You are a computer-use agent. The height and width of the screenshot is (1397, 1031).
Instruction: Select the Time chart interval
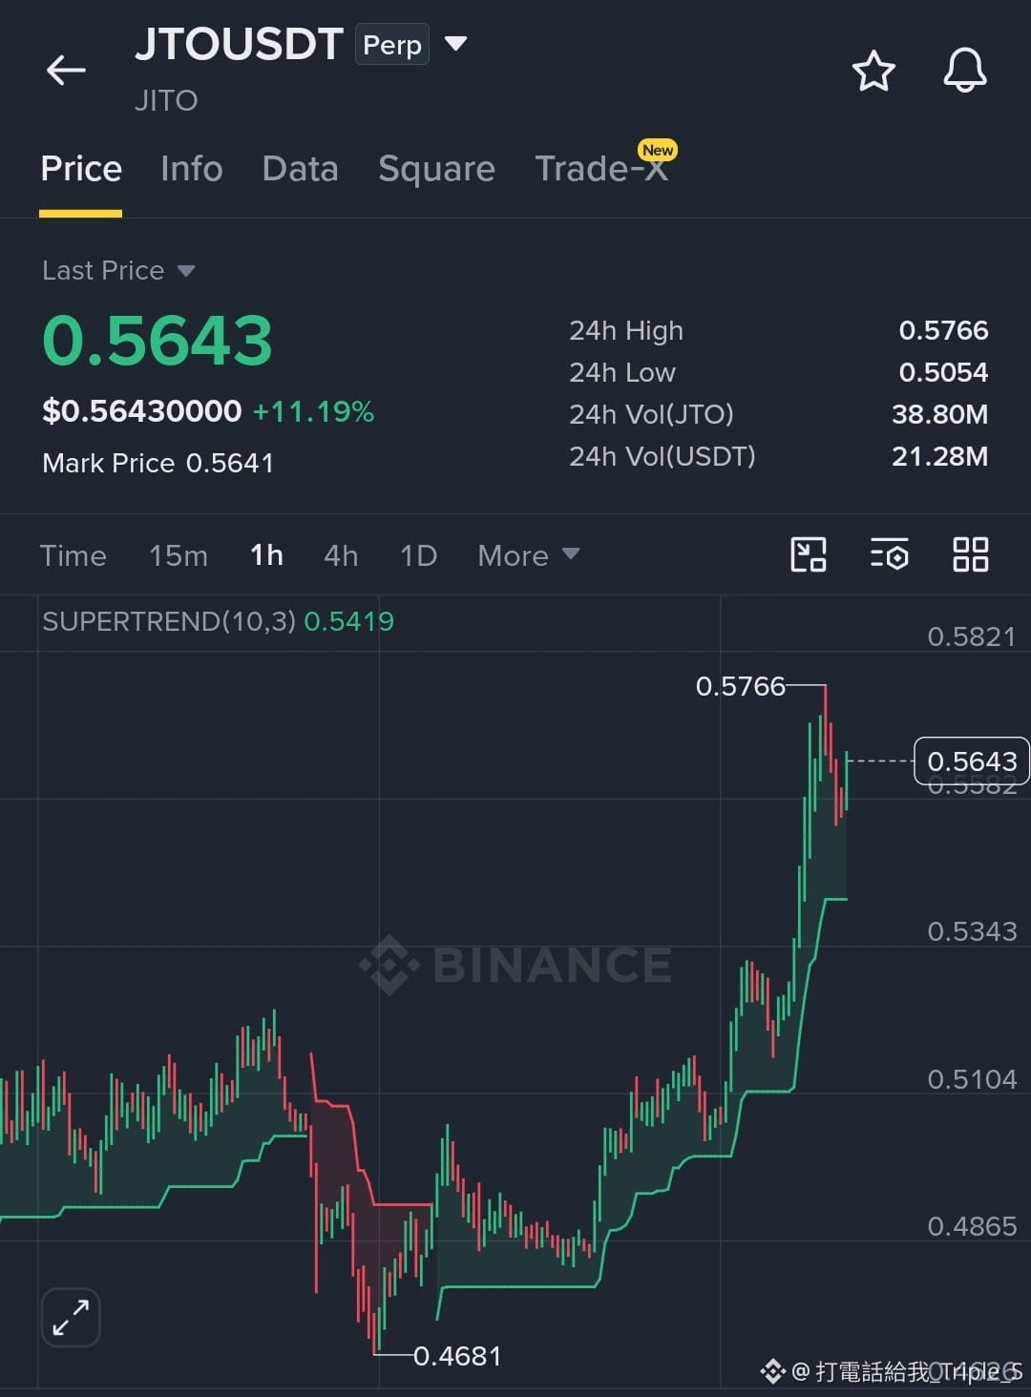click(x=74, y=555)
